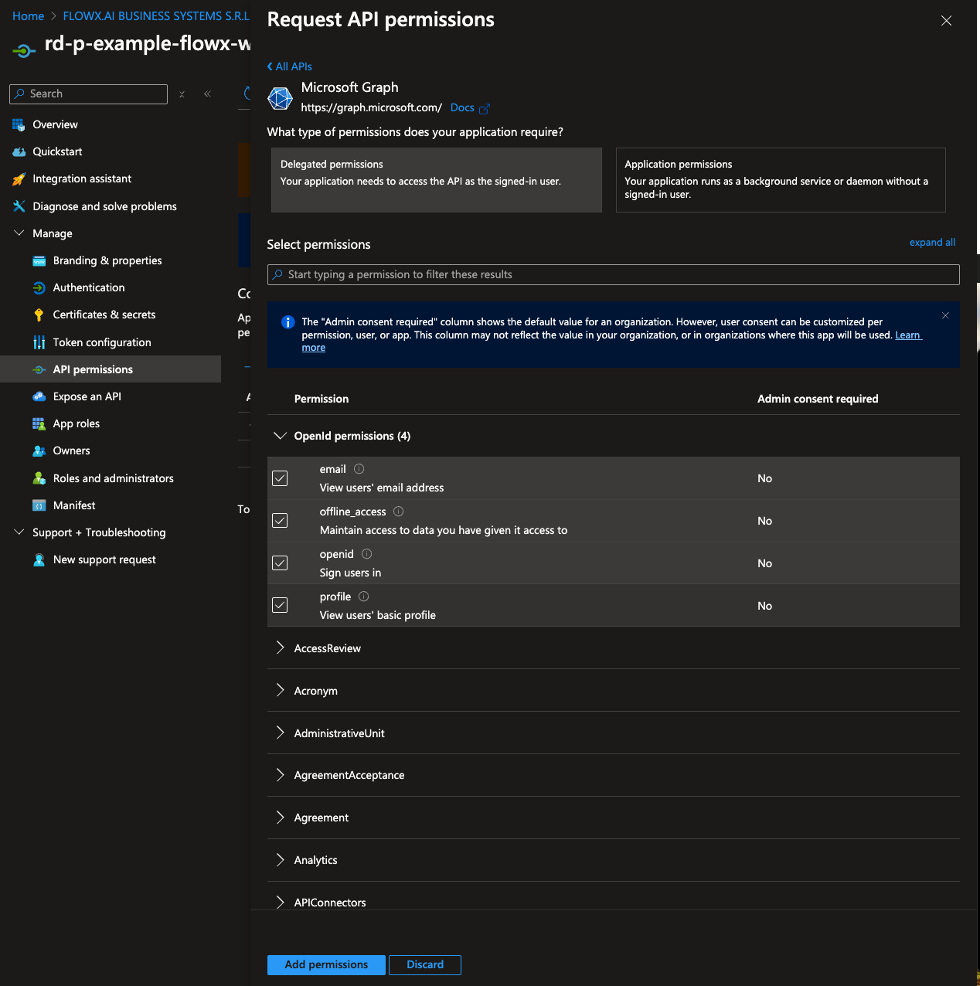Expand the Analytics permission group
The width and height of the screenshot is (980, 986).
pos(280,859)
